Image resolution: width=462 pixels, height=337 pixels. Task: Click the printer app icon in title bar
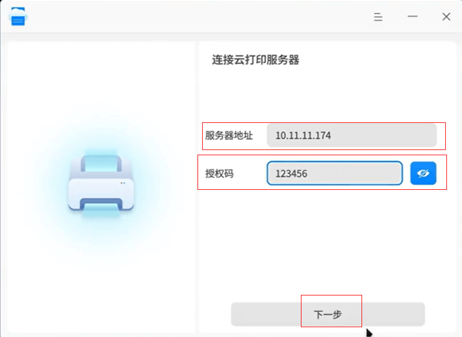(x=18, y=17)
